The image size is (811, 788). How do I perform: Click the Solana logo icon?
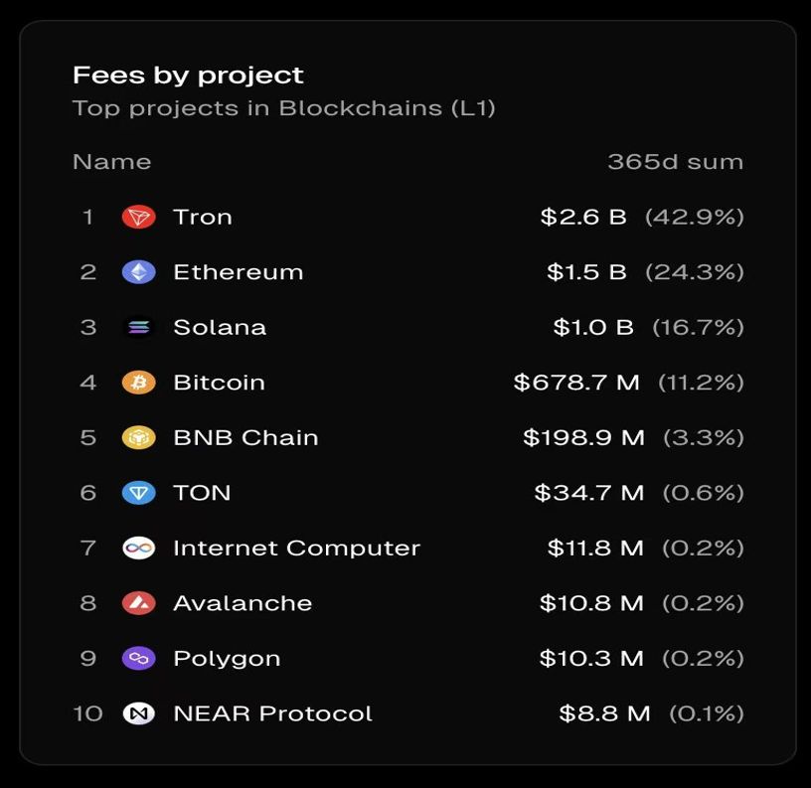pos(138,328)
